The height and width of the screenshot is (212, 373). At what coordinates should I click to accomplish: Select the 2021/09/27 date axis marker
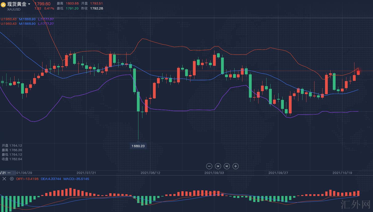point(278,173)
